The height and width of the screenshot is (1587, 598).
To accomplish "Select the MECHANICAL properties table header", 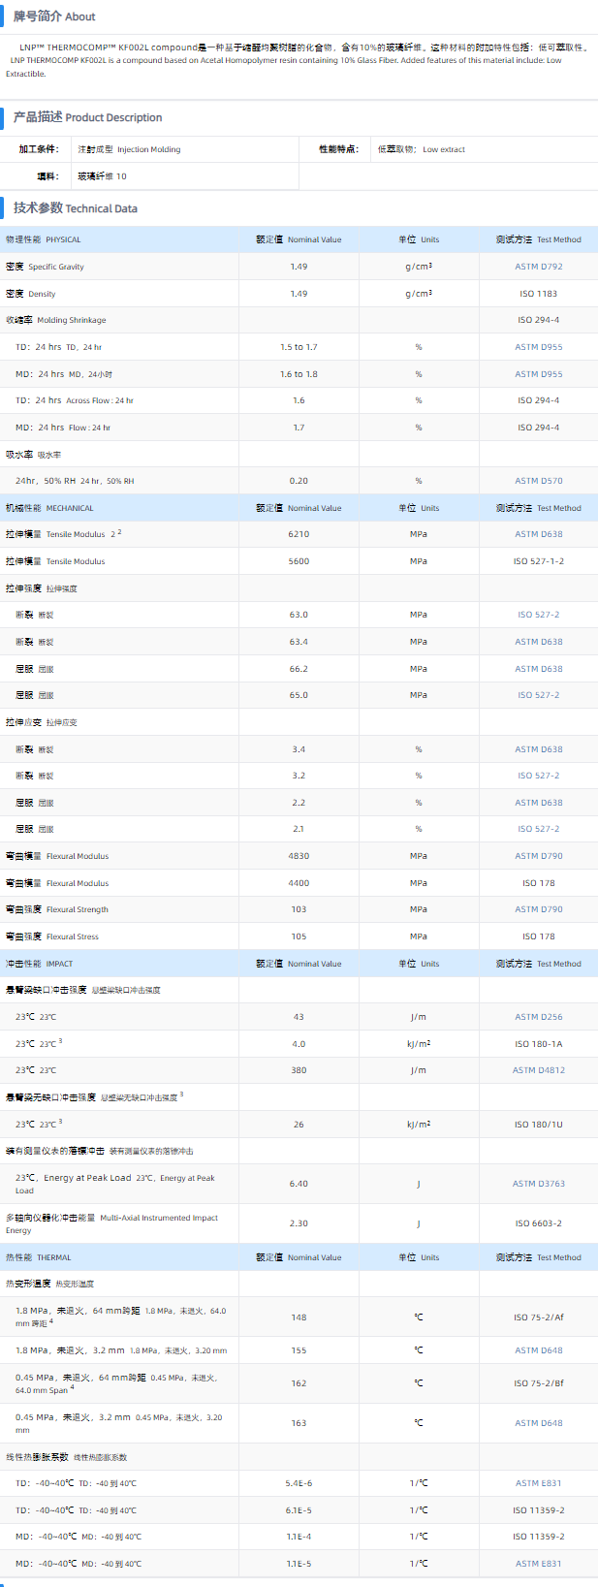I will click(49, 508).
